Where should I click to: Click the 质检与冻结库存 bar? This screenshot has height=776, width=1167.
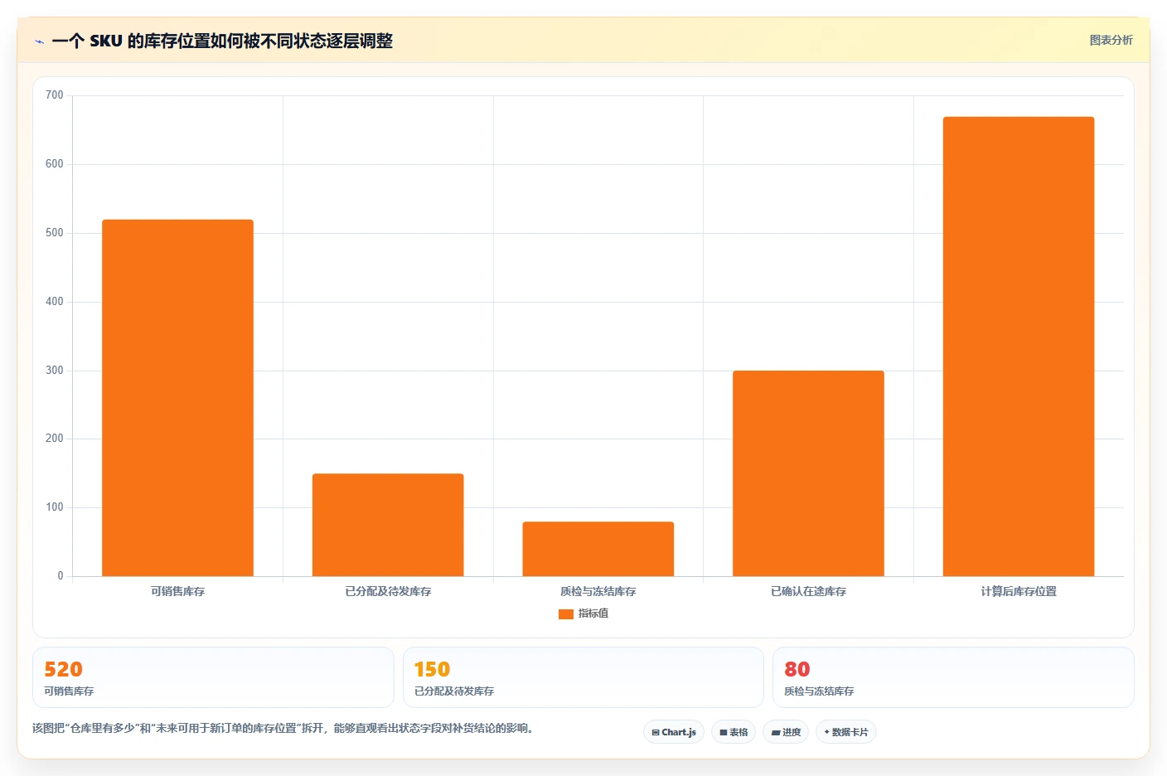click(x=598, y=549)
